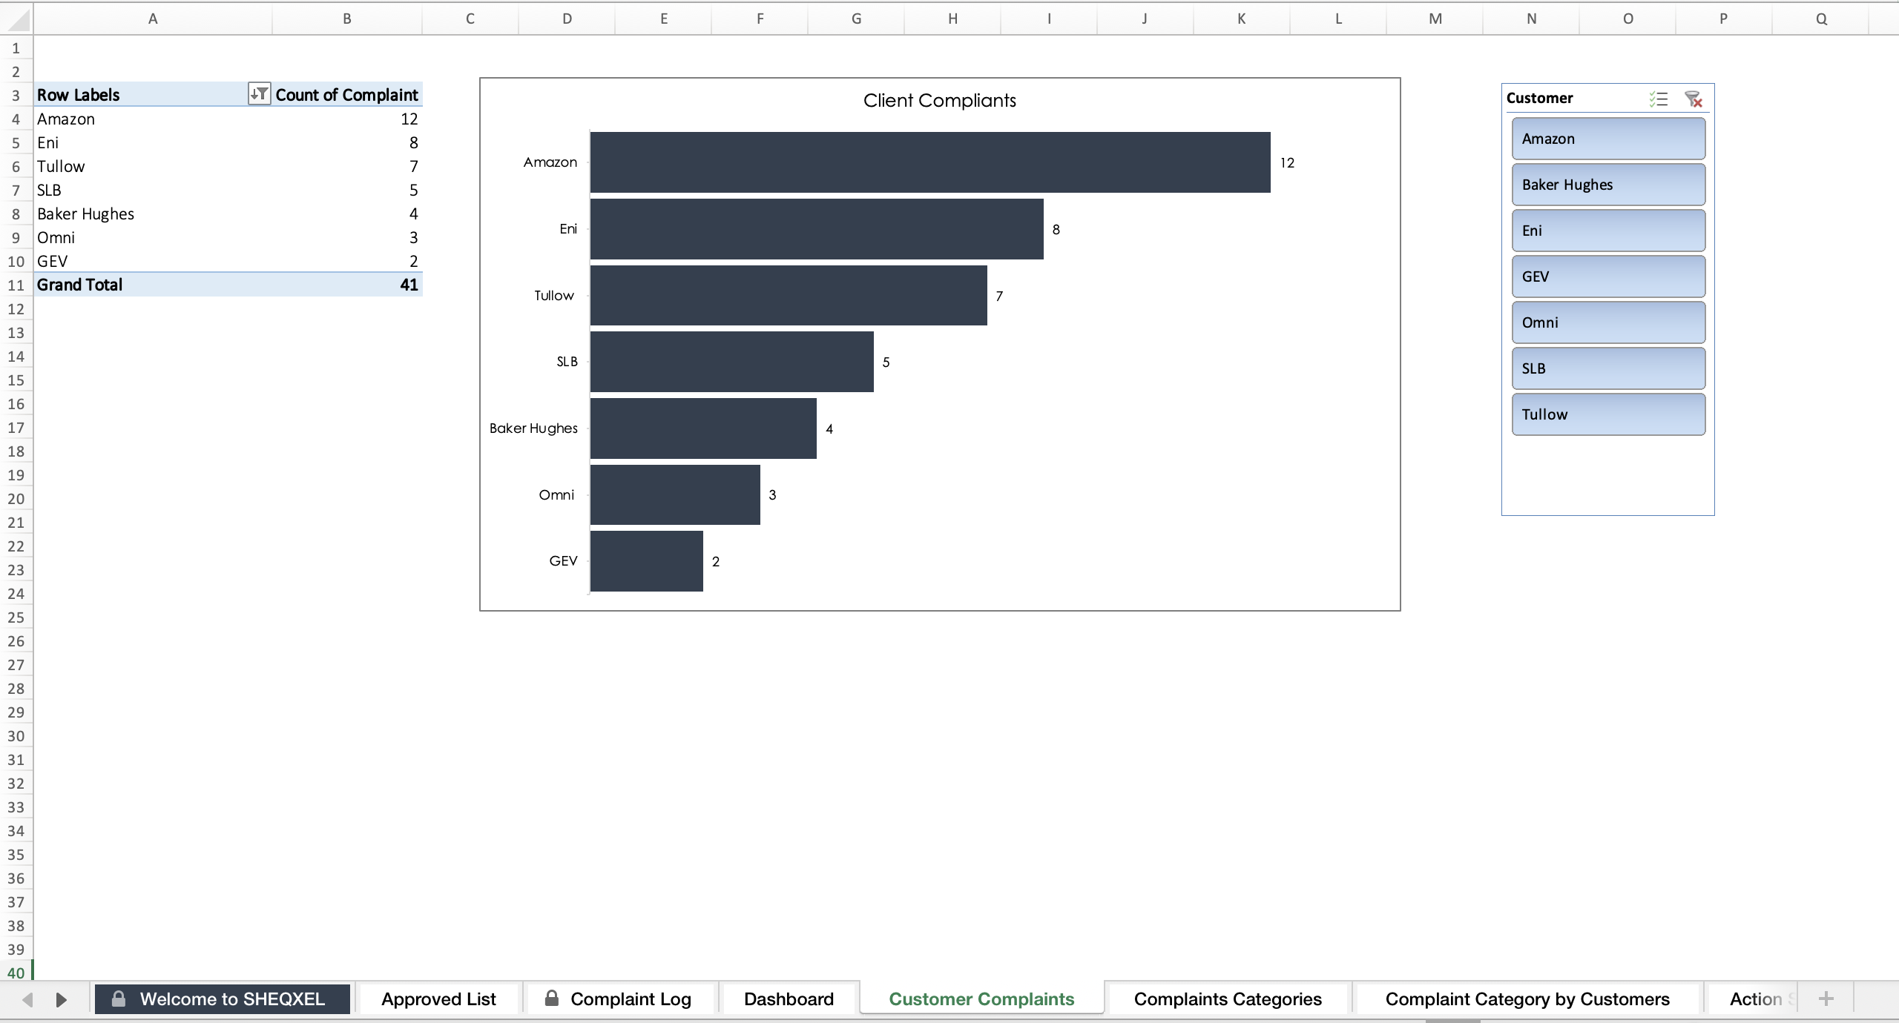The width and height of the screenshot is (1899, 1023).
Task: Select row 40 header
Action: pos(16,973)
